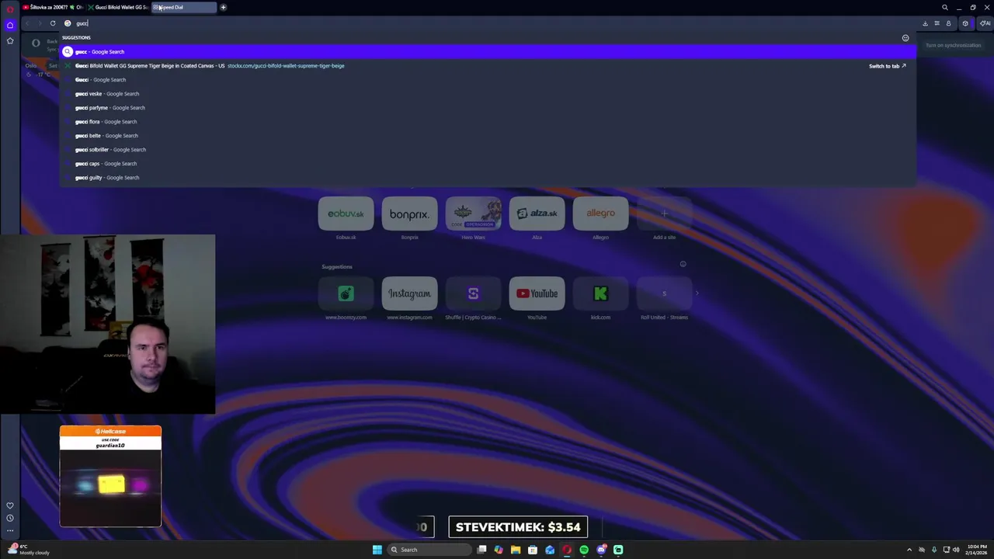Open the alza.sk speed dial tile

tap(537, 214)
